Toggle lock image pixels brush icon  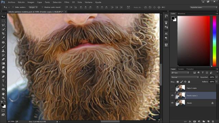click(181, 82)
